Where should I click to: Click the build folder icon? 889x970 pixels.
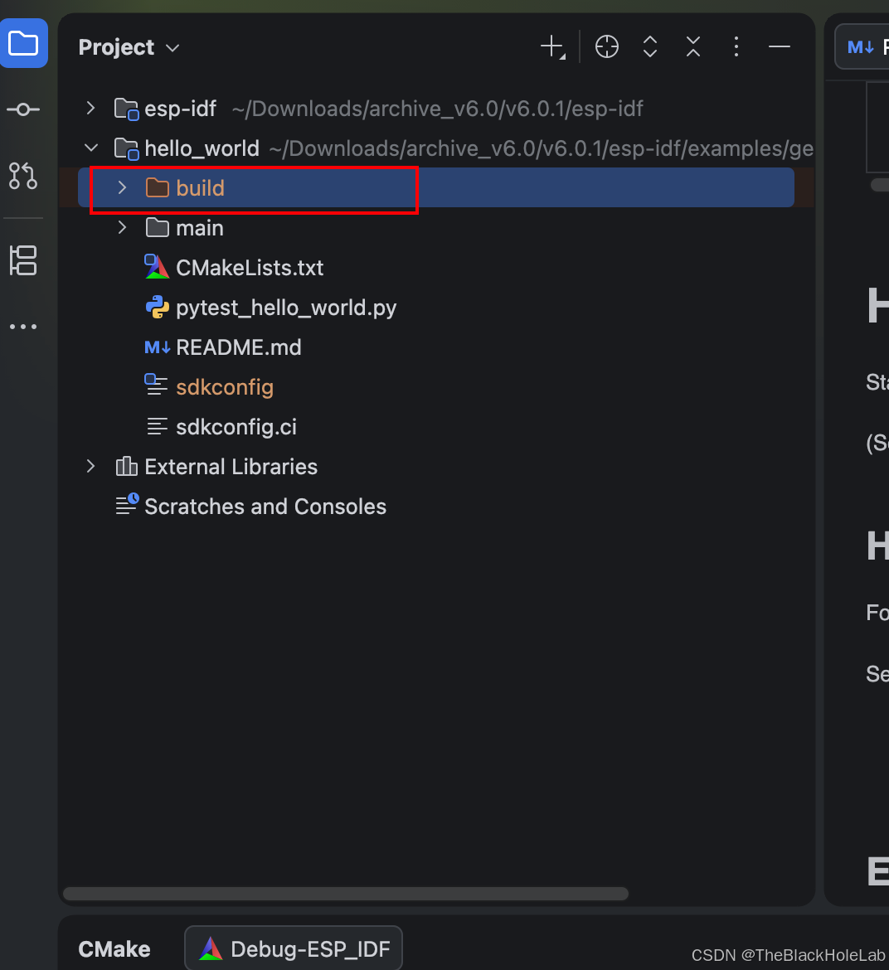click(x=157, y=187)
